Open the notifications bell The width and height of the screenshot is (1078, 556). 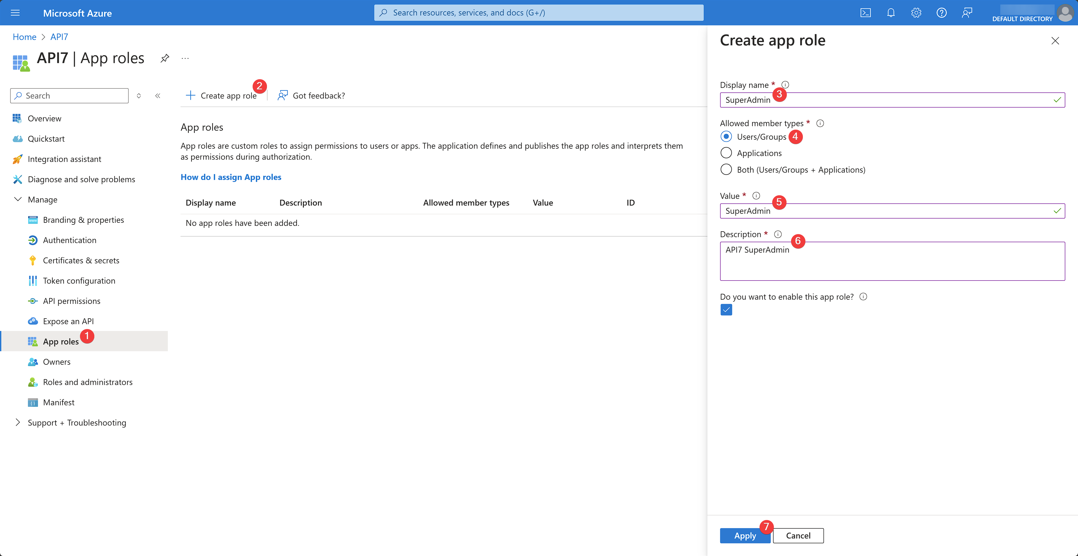point(891,13)
